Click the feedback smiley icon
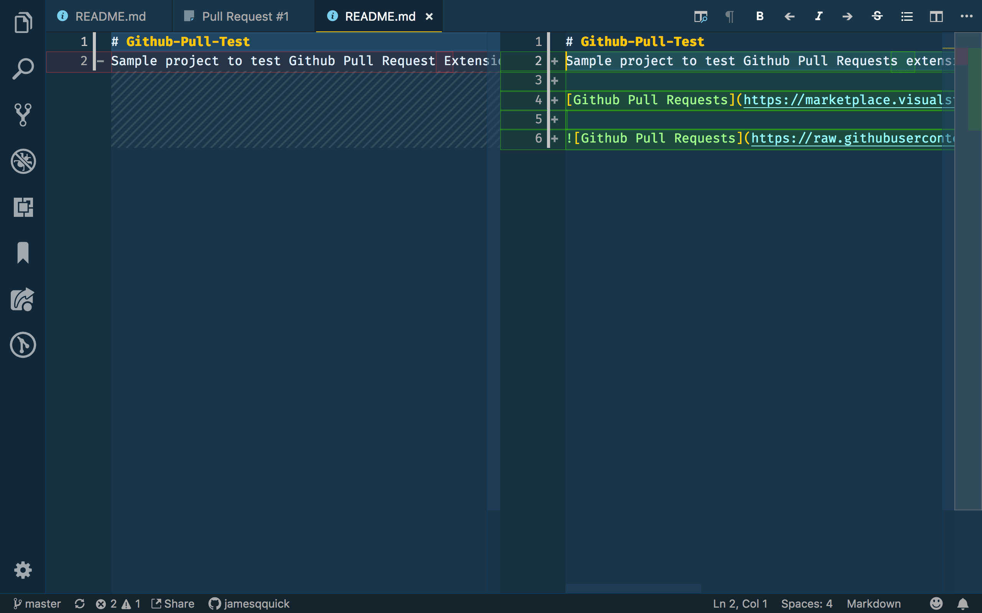The width and height of the screenshot is (982, 613). [936, 604]
